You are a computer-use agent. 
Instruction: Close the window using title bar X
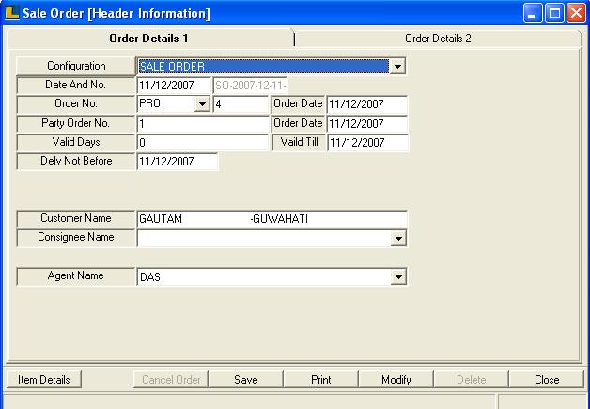coord(577,13)
